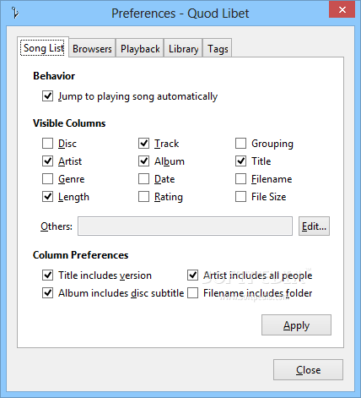Toggle the Genre column checkbox
361x398 pixels.
pyautogui.click(x=47, y=178)
